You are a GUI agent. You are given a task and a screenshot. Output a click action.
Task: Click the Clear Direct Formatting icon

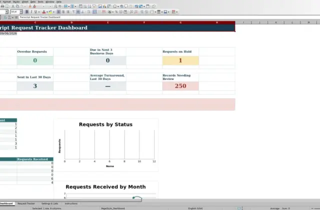pyautogui.click(x=34, y=6)
